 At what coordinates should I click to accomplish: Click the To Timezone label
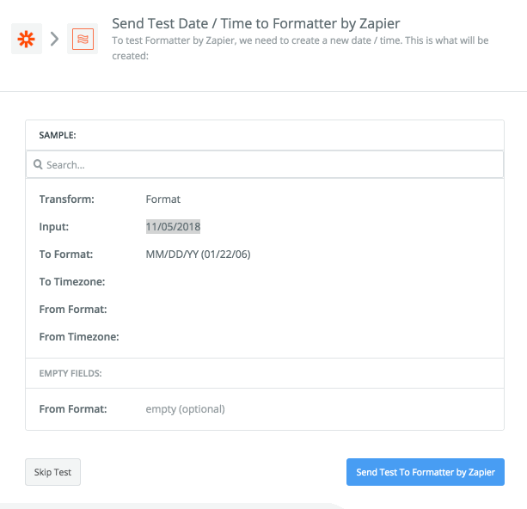[x=72, y=282]
